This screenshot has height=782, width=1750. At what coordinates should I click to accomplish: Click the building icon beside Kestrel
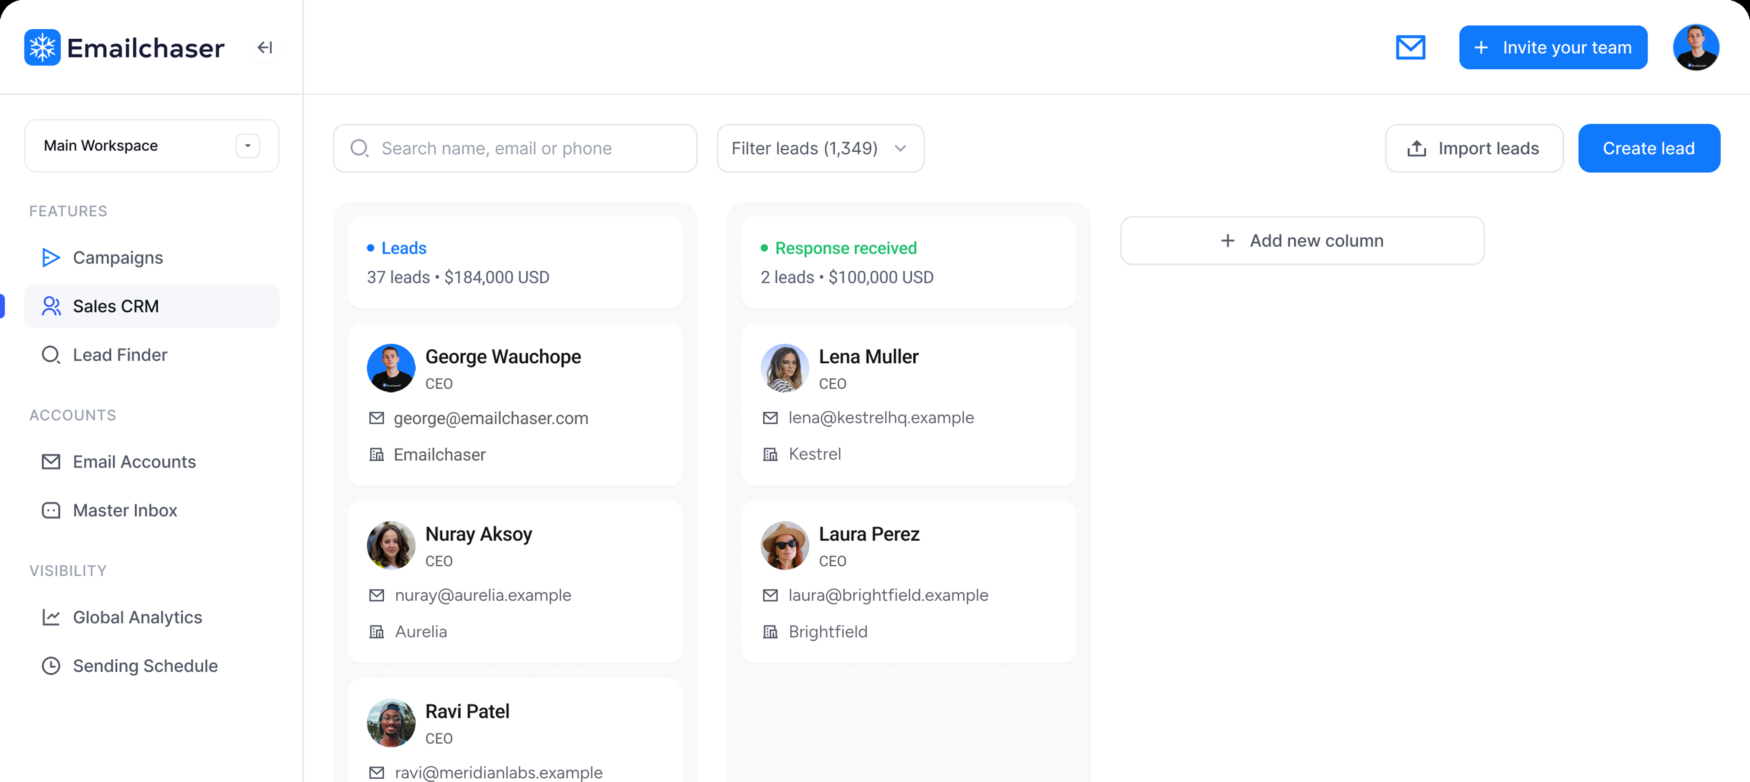770,455
